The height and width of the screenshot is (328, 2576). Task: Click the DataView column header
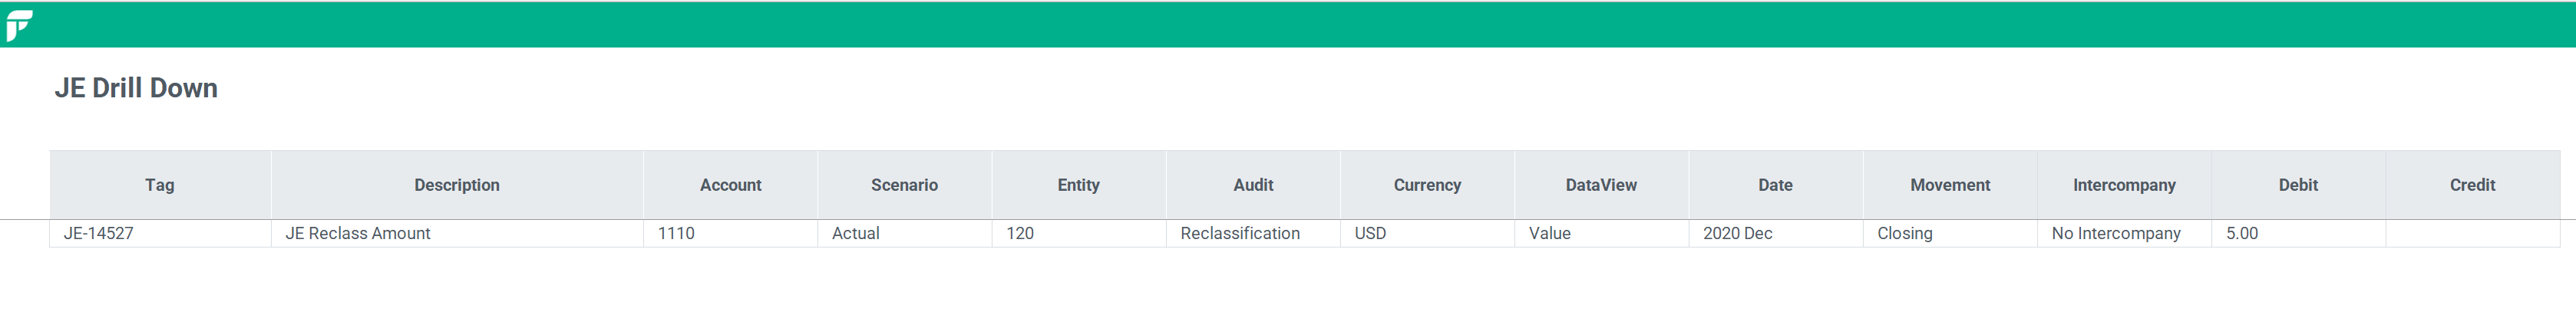1601,185
